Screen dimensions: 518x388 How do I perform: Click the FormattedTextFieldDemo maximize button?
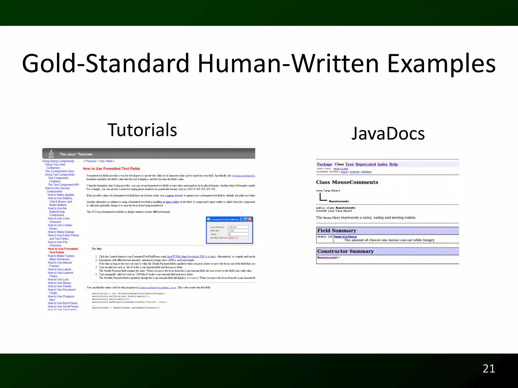tap(246, 219)
